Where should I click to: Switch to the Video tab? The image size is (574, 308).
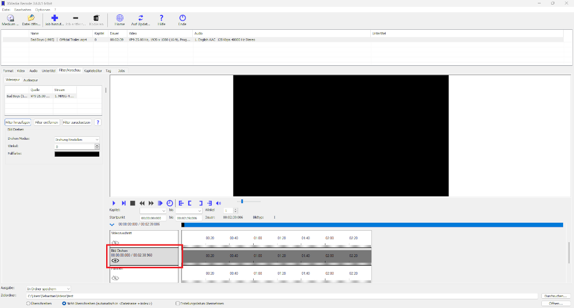21,71
